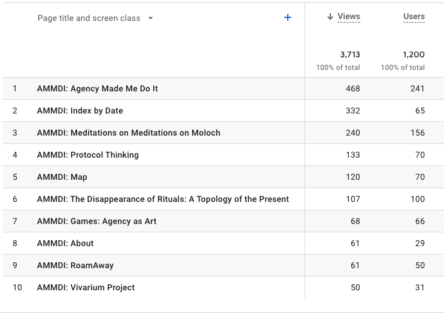Click the descending sort arrow beside Views
Screen dimensions: 444x313
pos(330,17)
